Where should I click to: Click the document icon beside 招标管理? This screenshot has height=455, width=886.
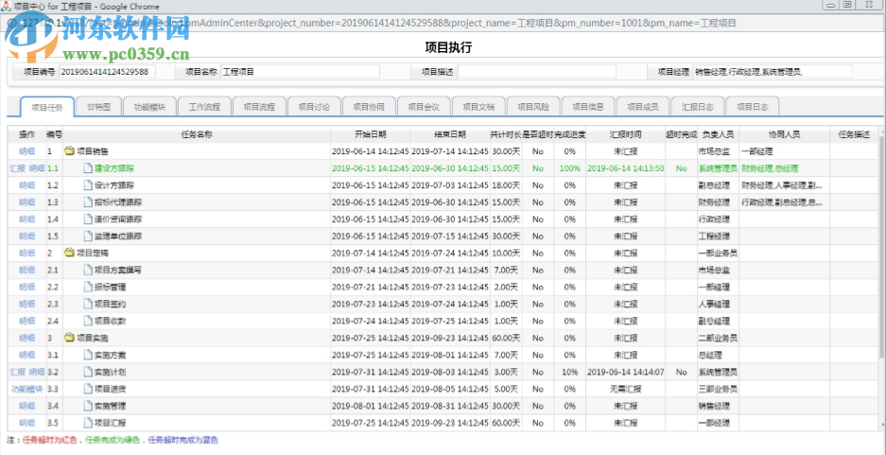[88, 288]
